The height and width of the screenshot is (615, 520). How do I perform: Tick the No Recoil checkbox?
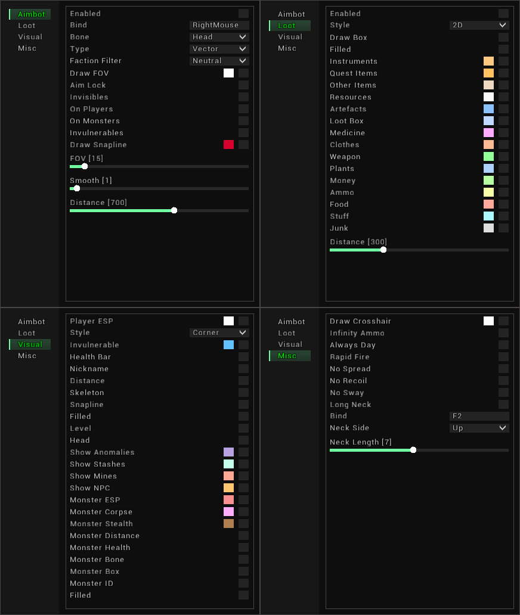tap(503, 381)
